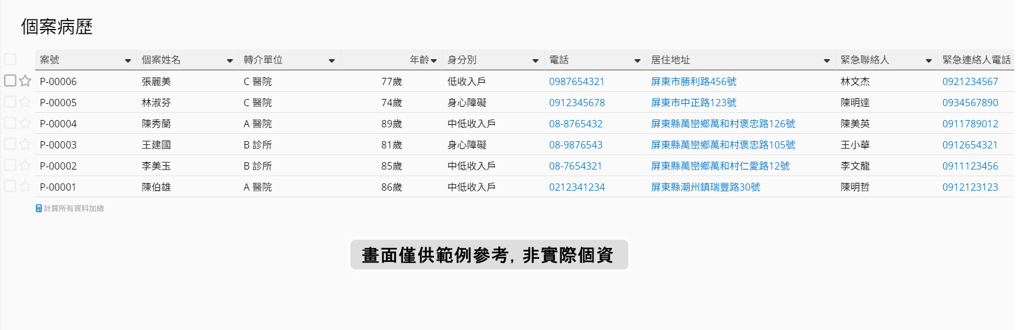The width and height of the screenshot is (1018, 330).
Task: Select the checkbox for row P-00003
Action: click(x=10, y=144)
